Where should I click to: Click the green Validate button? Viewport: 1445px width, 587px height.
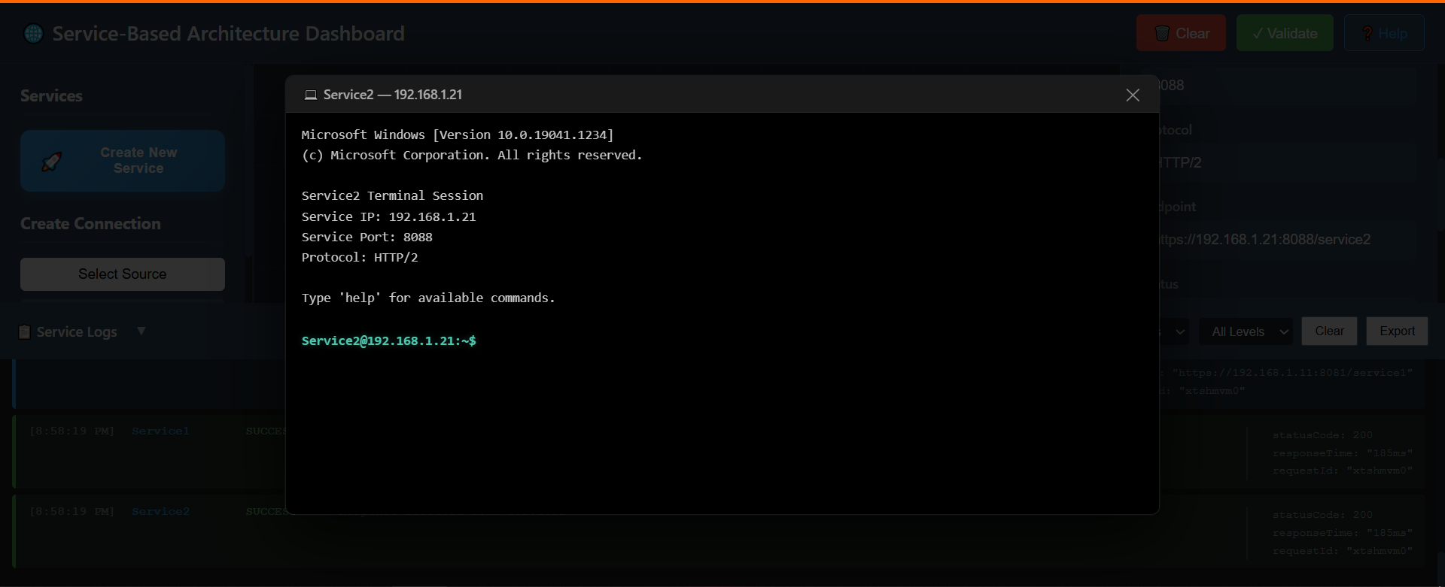[x=1285, y=33]
